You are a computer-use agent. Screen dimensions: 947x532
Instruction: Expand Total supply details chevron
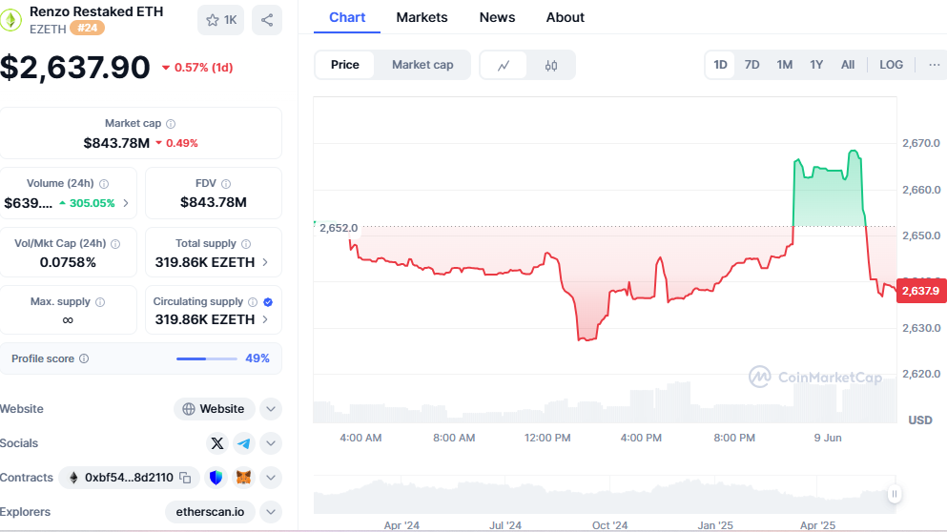click(x=265, y=262)
